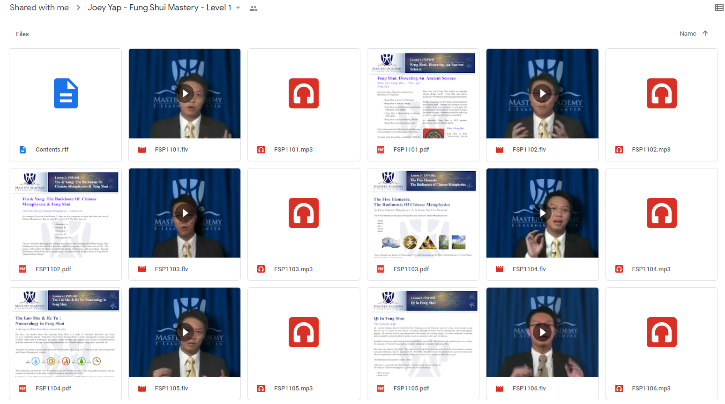Click video file icon next to FSP1106.flv
This screenshot has height=404, width=725.
(500, 389)
